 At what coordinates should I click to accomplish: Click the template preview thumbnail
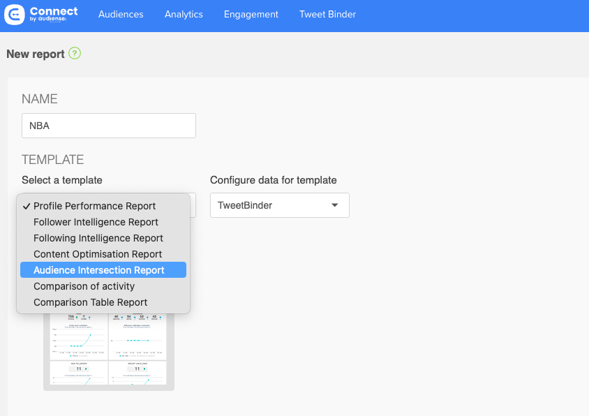tap(109, 350)
